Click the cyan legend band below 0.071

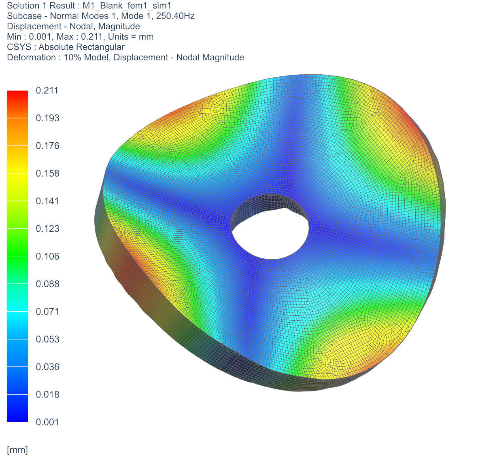[x=17, y=325]
